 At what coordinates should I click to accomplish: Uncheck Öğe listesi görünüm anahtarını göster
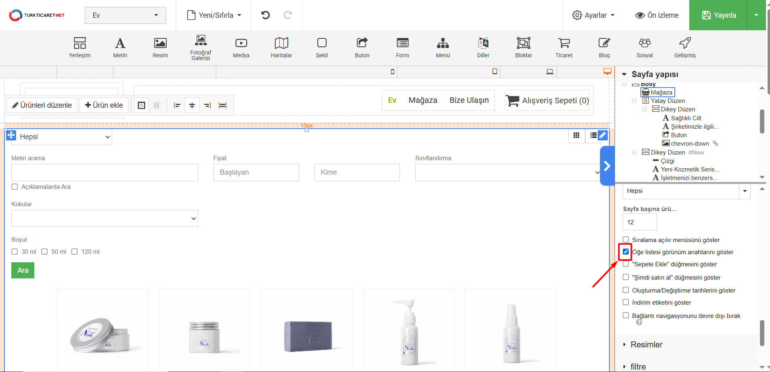[626, 252]
